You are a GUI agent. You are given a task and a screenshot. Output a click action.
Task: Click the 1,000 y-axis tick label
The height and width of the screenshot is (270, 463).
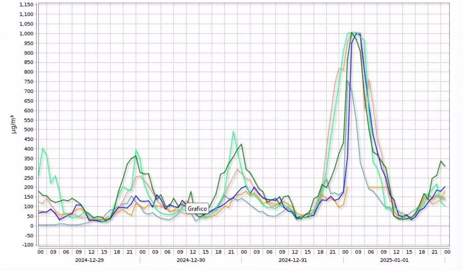pyautogui.click(x=27, y=34)
